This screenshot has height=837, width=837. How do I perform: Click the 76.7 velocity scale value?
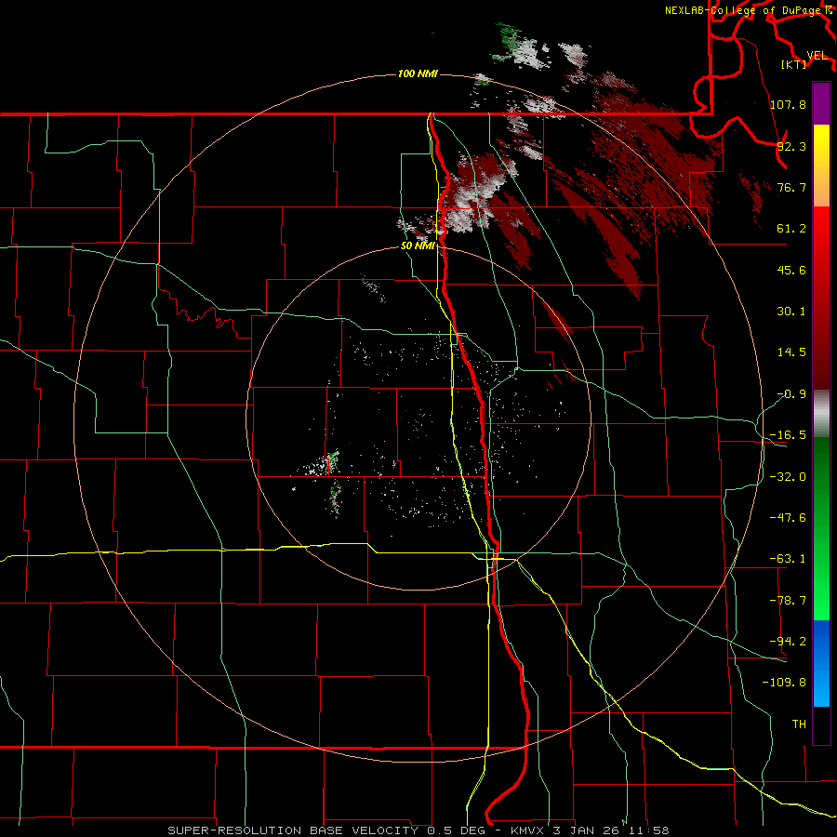tap(791, 187)
